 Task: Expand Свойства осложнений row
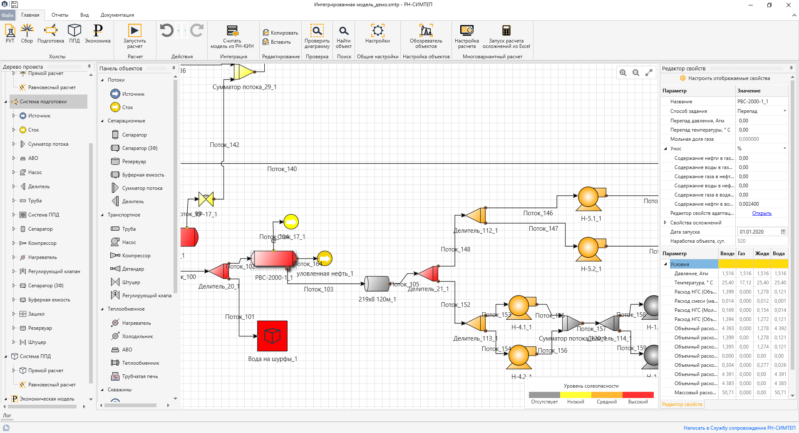(665, 223)
